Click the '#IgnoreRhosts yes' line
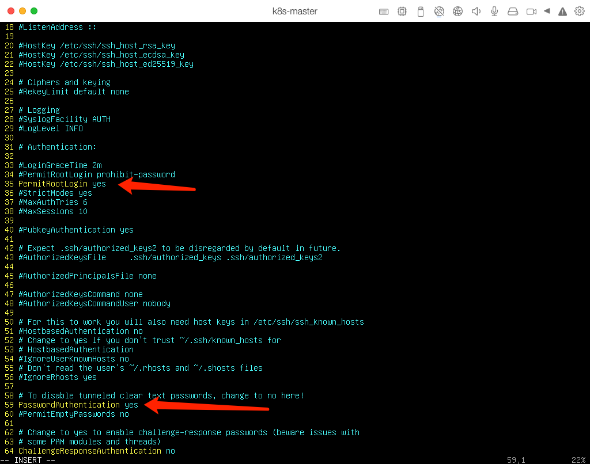The width and height of the screenshot is (590, 464). (x=58, y=377)
